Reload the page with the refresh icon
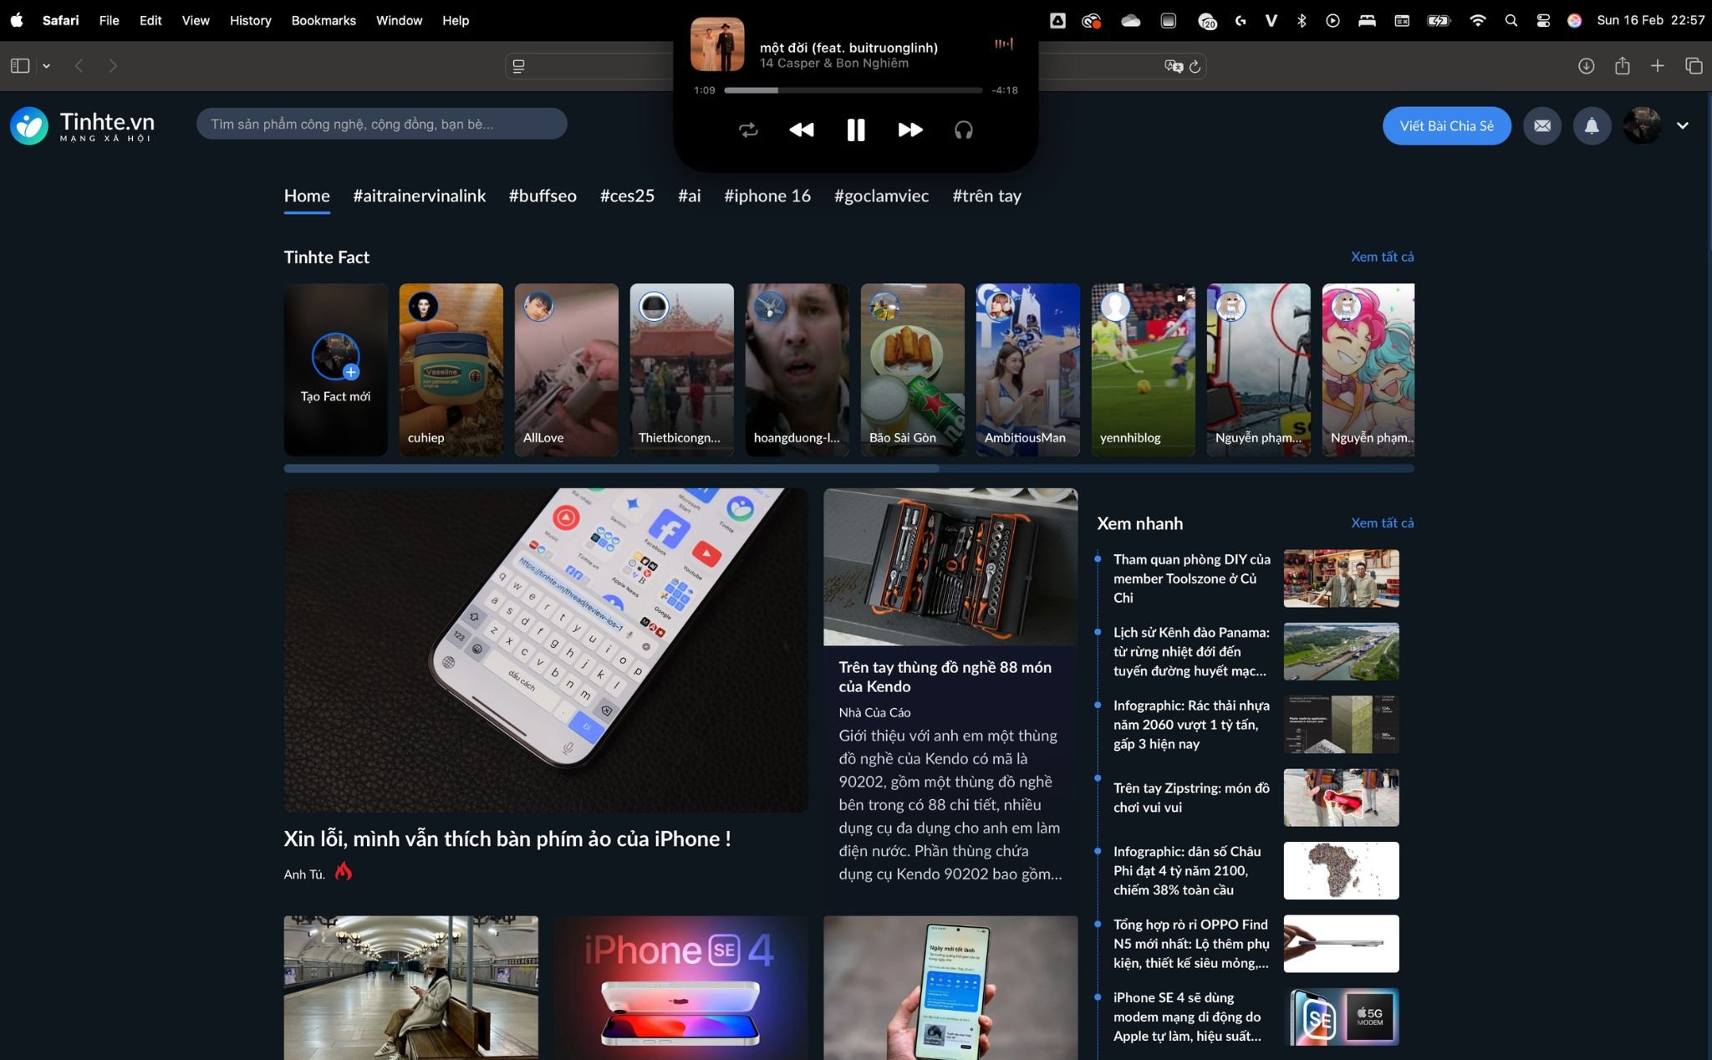 point(1195,66)
